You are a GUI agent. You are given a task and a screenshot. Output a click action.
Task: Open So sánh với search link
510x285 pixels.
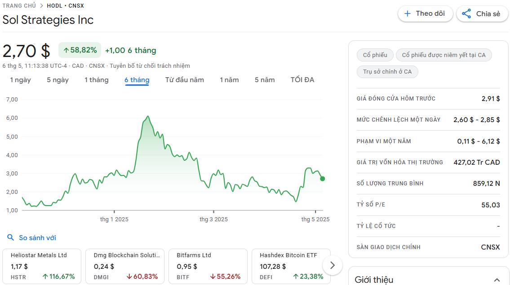coord(37,238)
